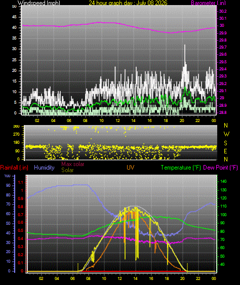240x285 pixels.
Task: Click the blue 60 humidity axis value
Action: (8, 214)
